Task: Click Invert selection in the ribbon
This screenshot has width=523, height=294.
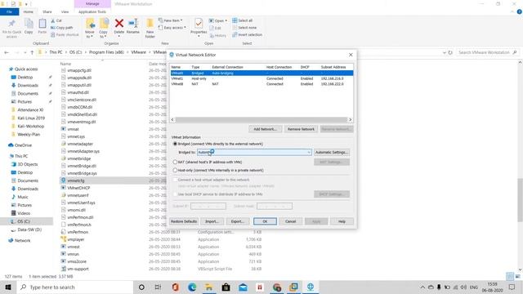Action: coord(247,34)
